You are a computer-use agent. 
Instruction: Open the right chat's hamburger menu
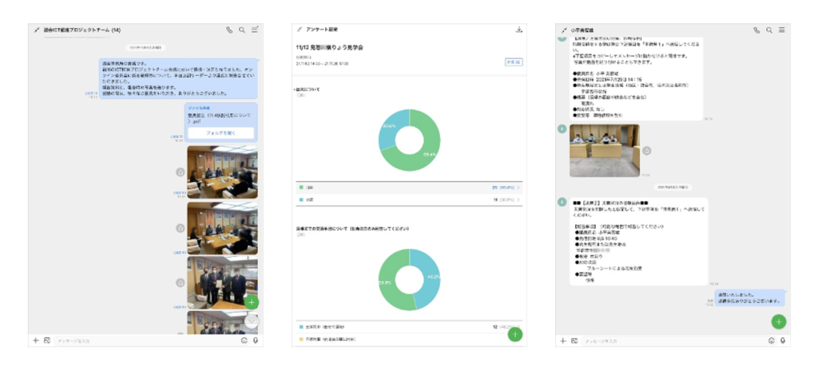click(x=782, y=30)
